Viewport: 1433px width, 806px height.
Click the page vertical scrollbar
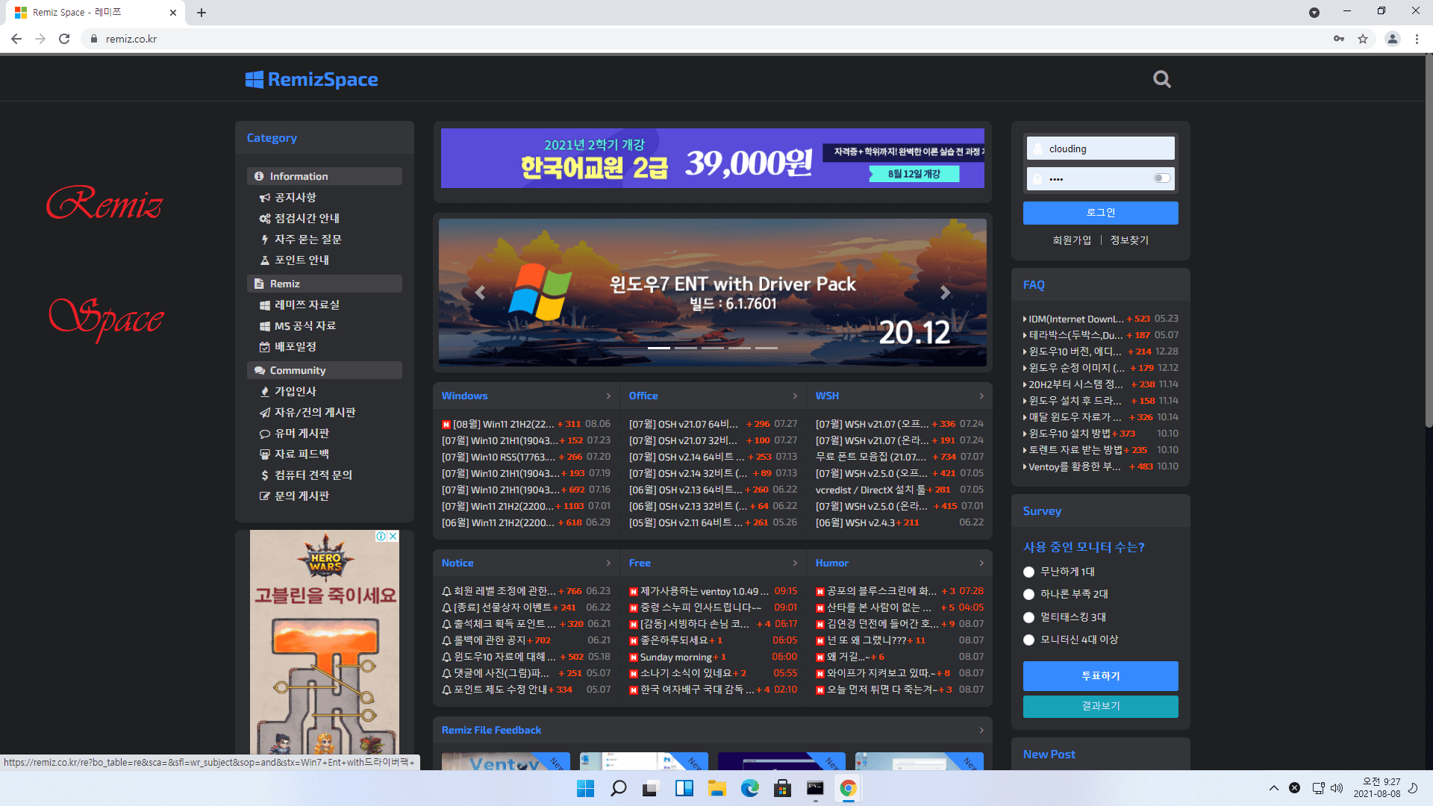tap(1429, 242)
